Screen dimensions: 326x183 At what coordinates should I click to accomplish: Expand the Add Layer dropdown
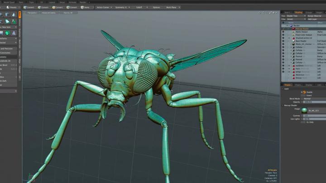316,19
